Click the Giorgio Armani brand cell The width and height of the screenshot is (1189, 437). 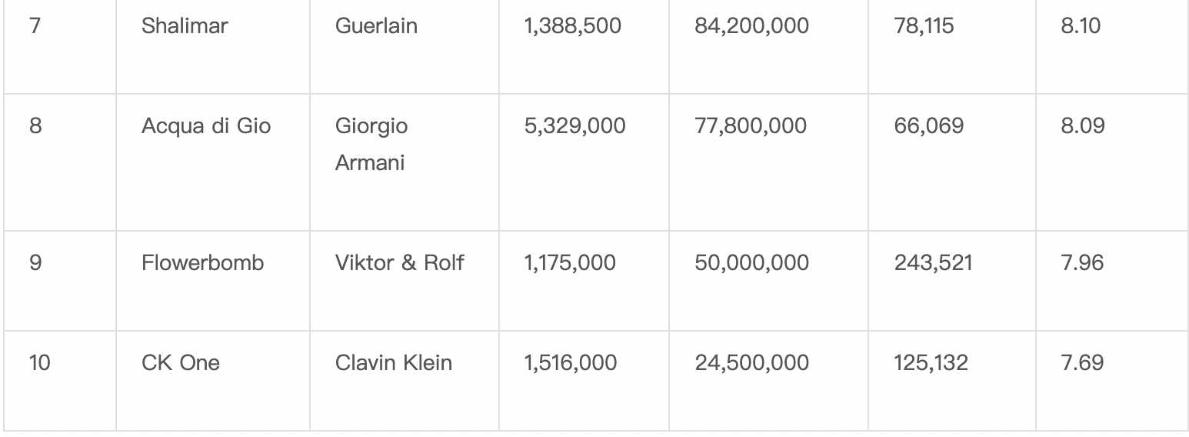405,162
